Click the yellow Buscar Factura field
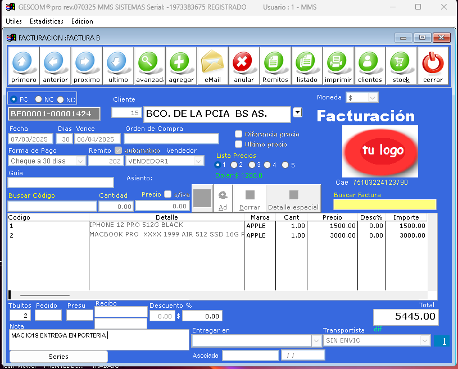This screenshot has height=369, width=458. pos(385,204)
